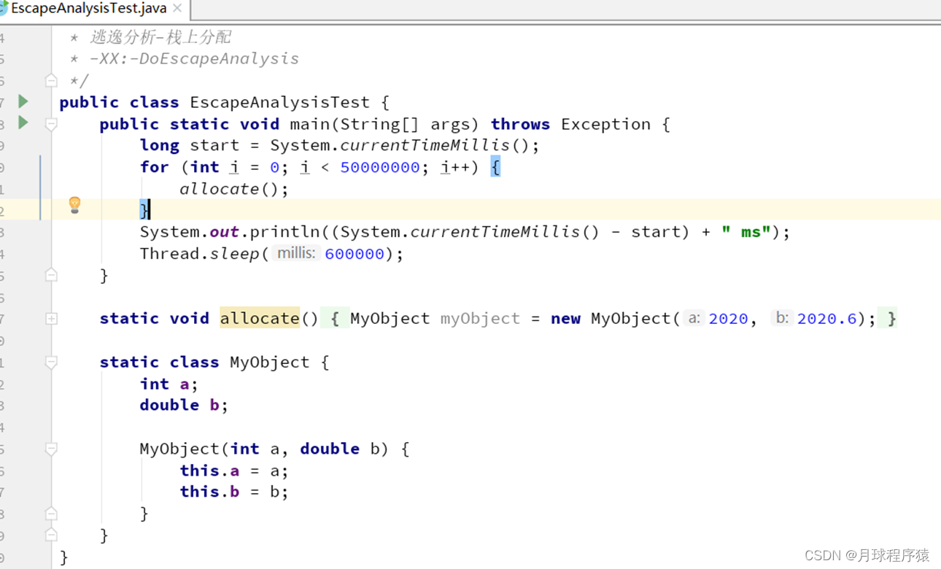Click the -XX:-DoEscapeAnalysis comment text
Image resolution: width=941 pixels, height=569 pixels.
point(194,58)
